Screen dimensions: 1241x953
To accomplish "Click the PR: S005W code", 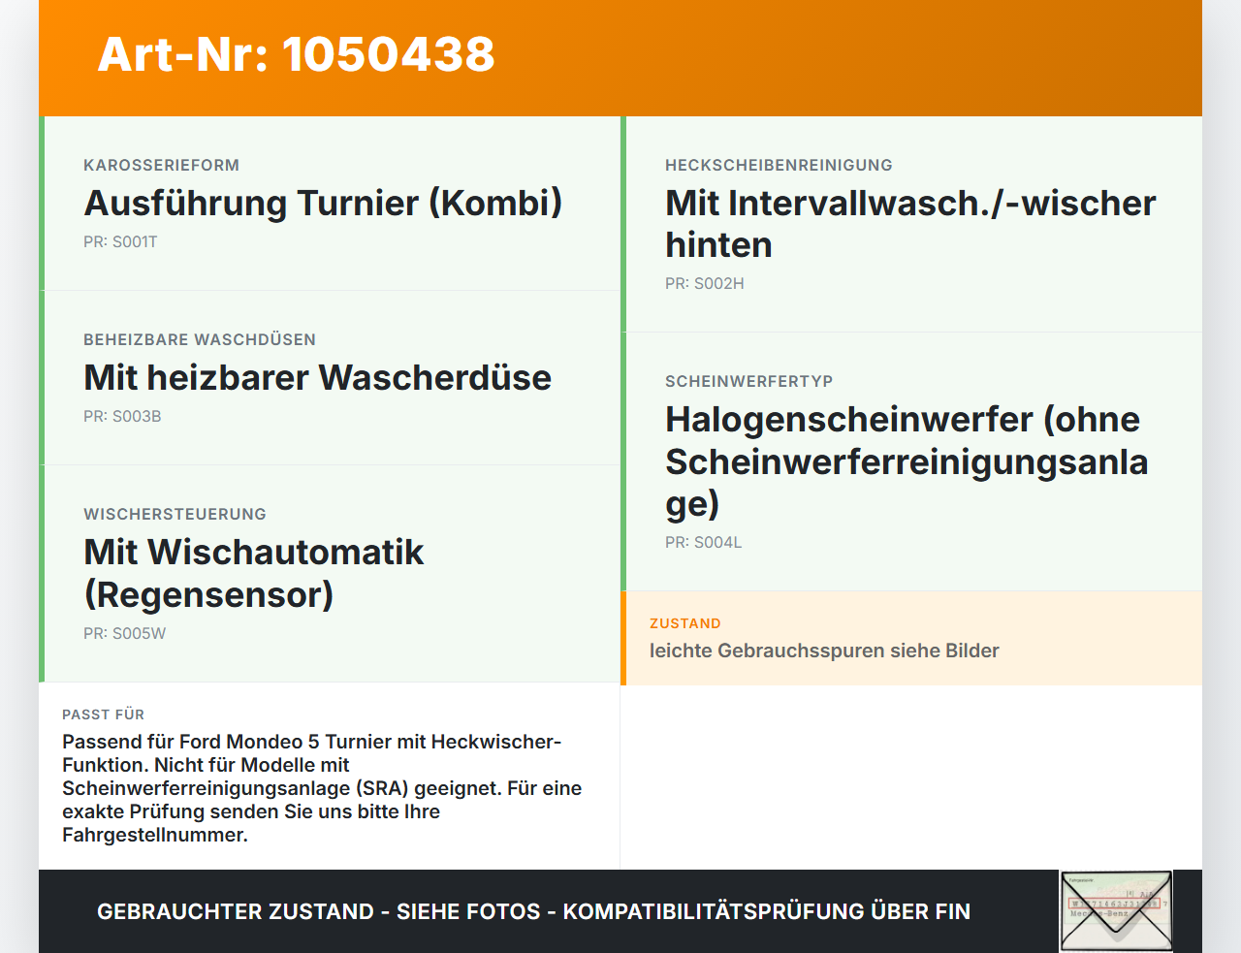I will [x=124, y=634].
